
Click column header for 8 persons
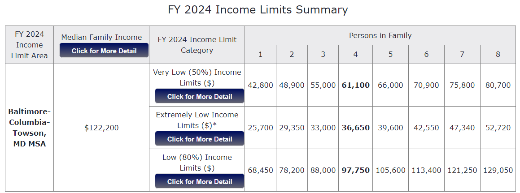(x=498, y=55)
